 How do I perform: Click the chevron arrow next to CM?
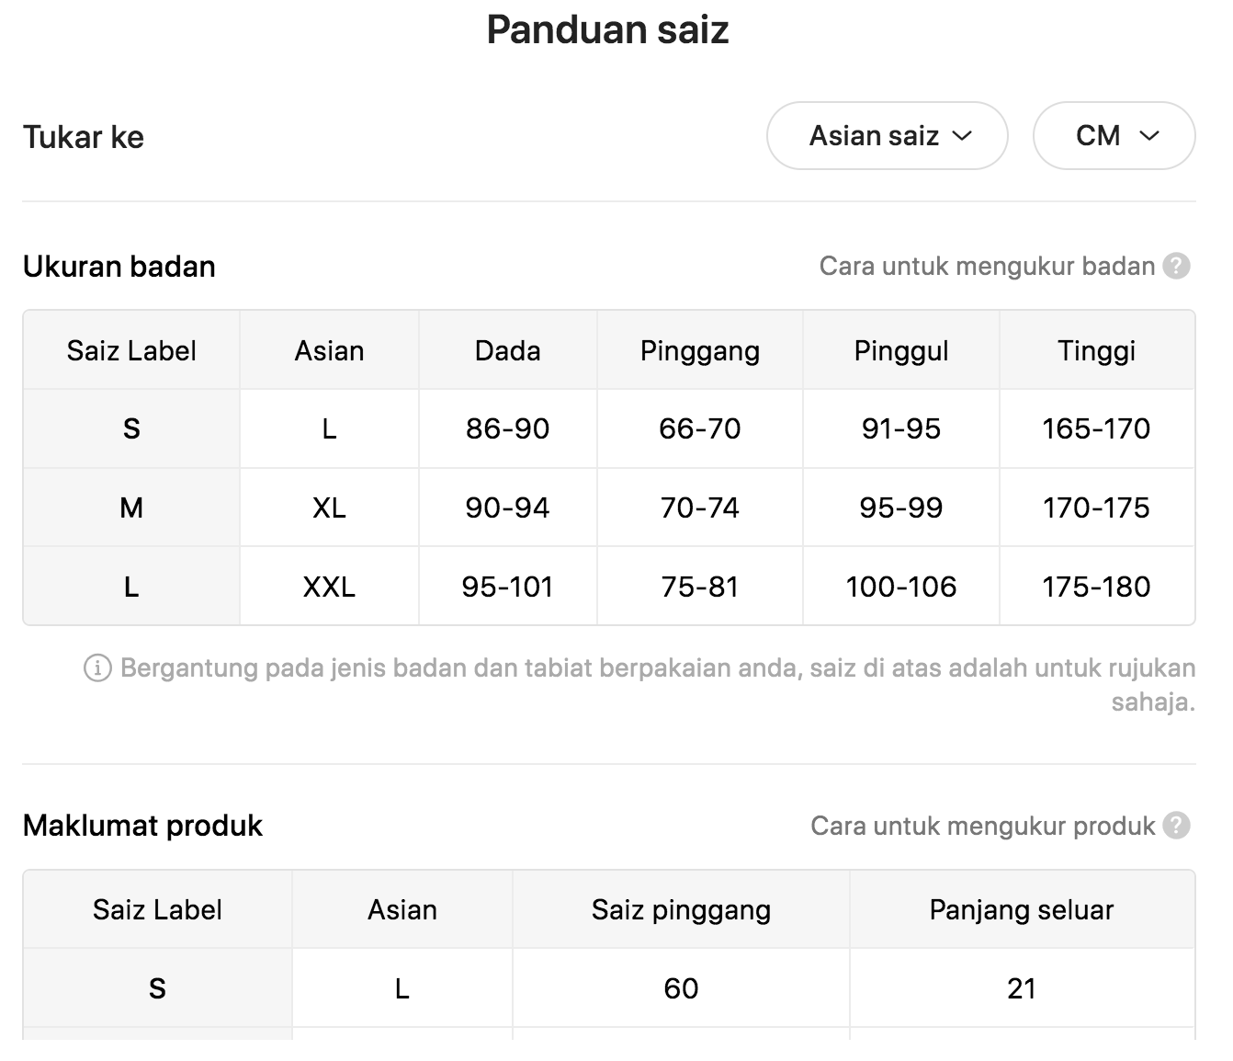(1149, 136)
